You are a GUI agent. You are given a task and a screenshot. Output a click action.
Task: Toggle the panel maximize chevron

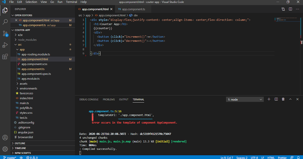290,99
